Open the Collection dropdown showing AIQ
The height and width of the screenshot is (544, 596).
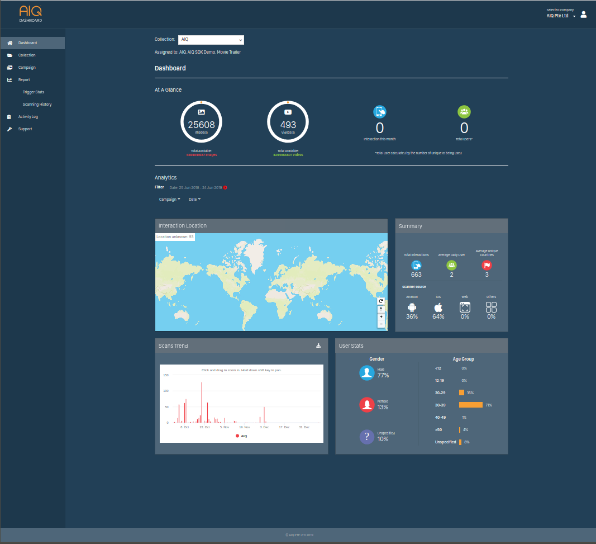(x=211, y=40)
